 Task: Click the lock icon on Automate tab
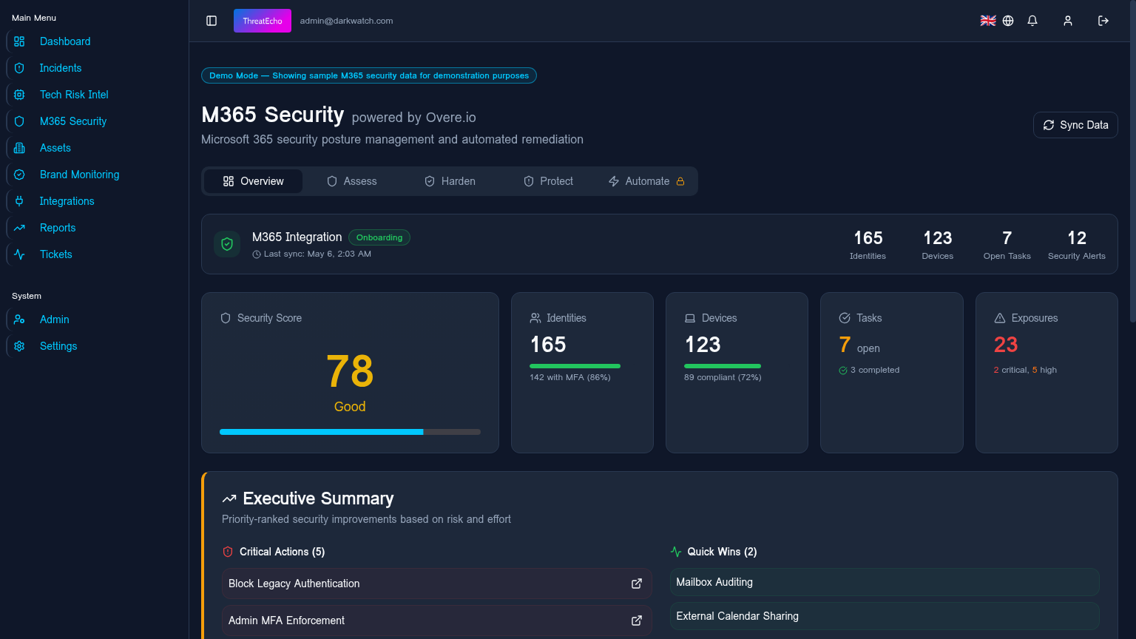(x=680, y=181)
